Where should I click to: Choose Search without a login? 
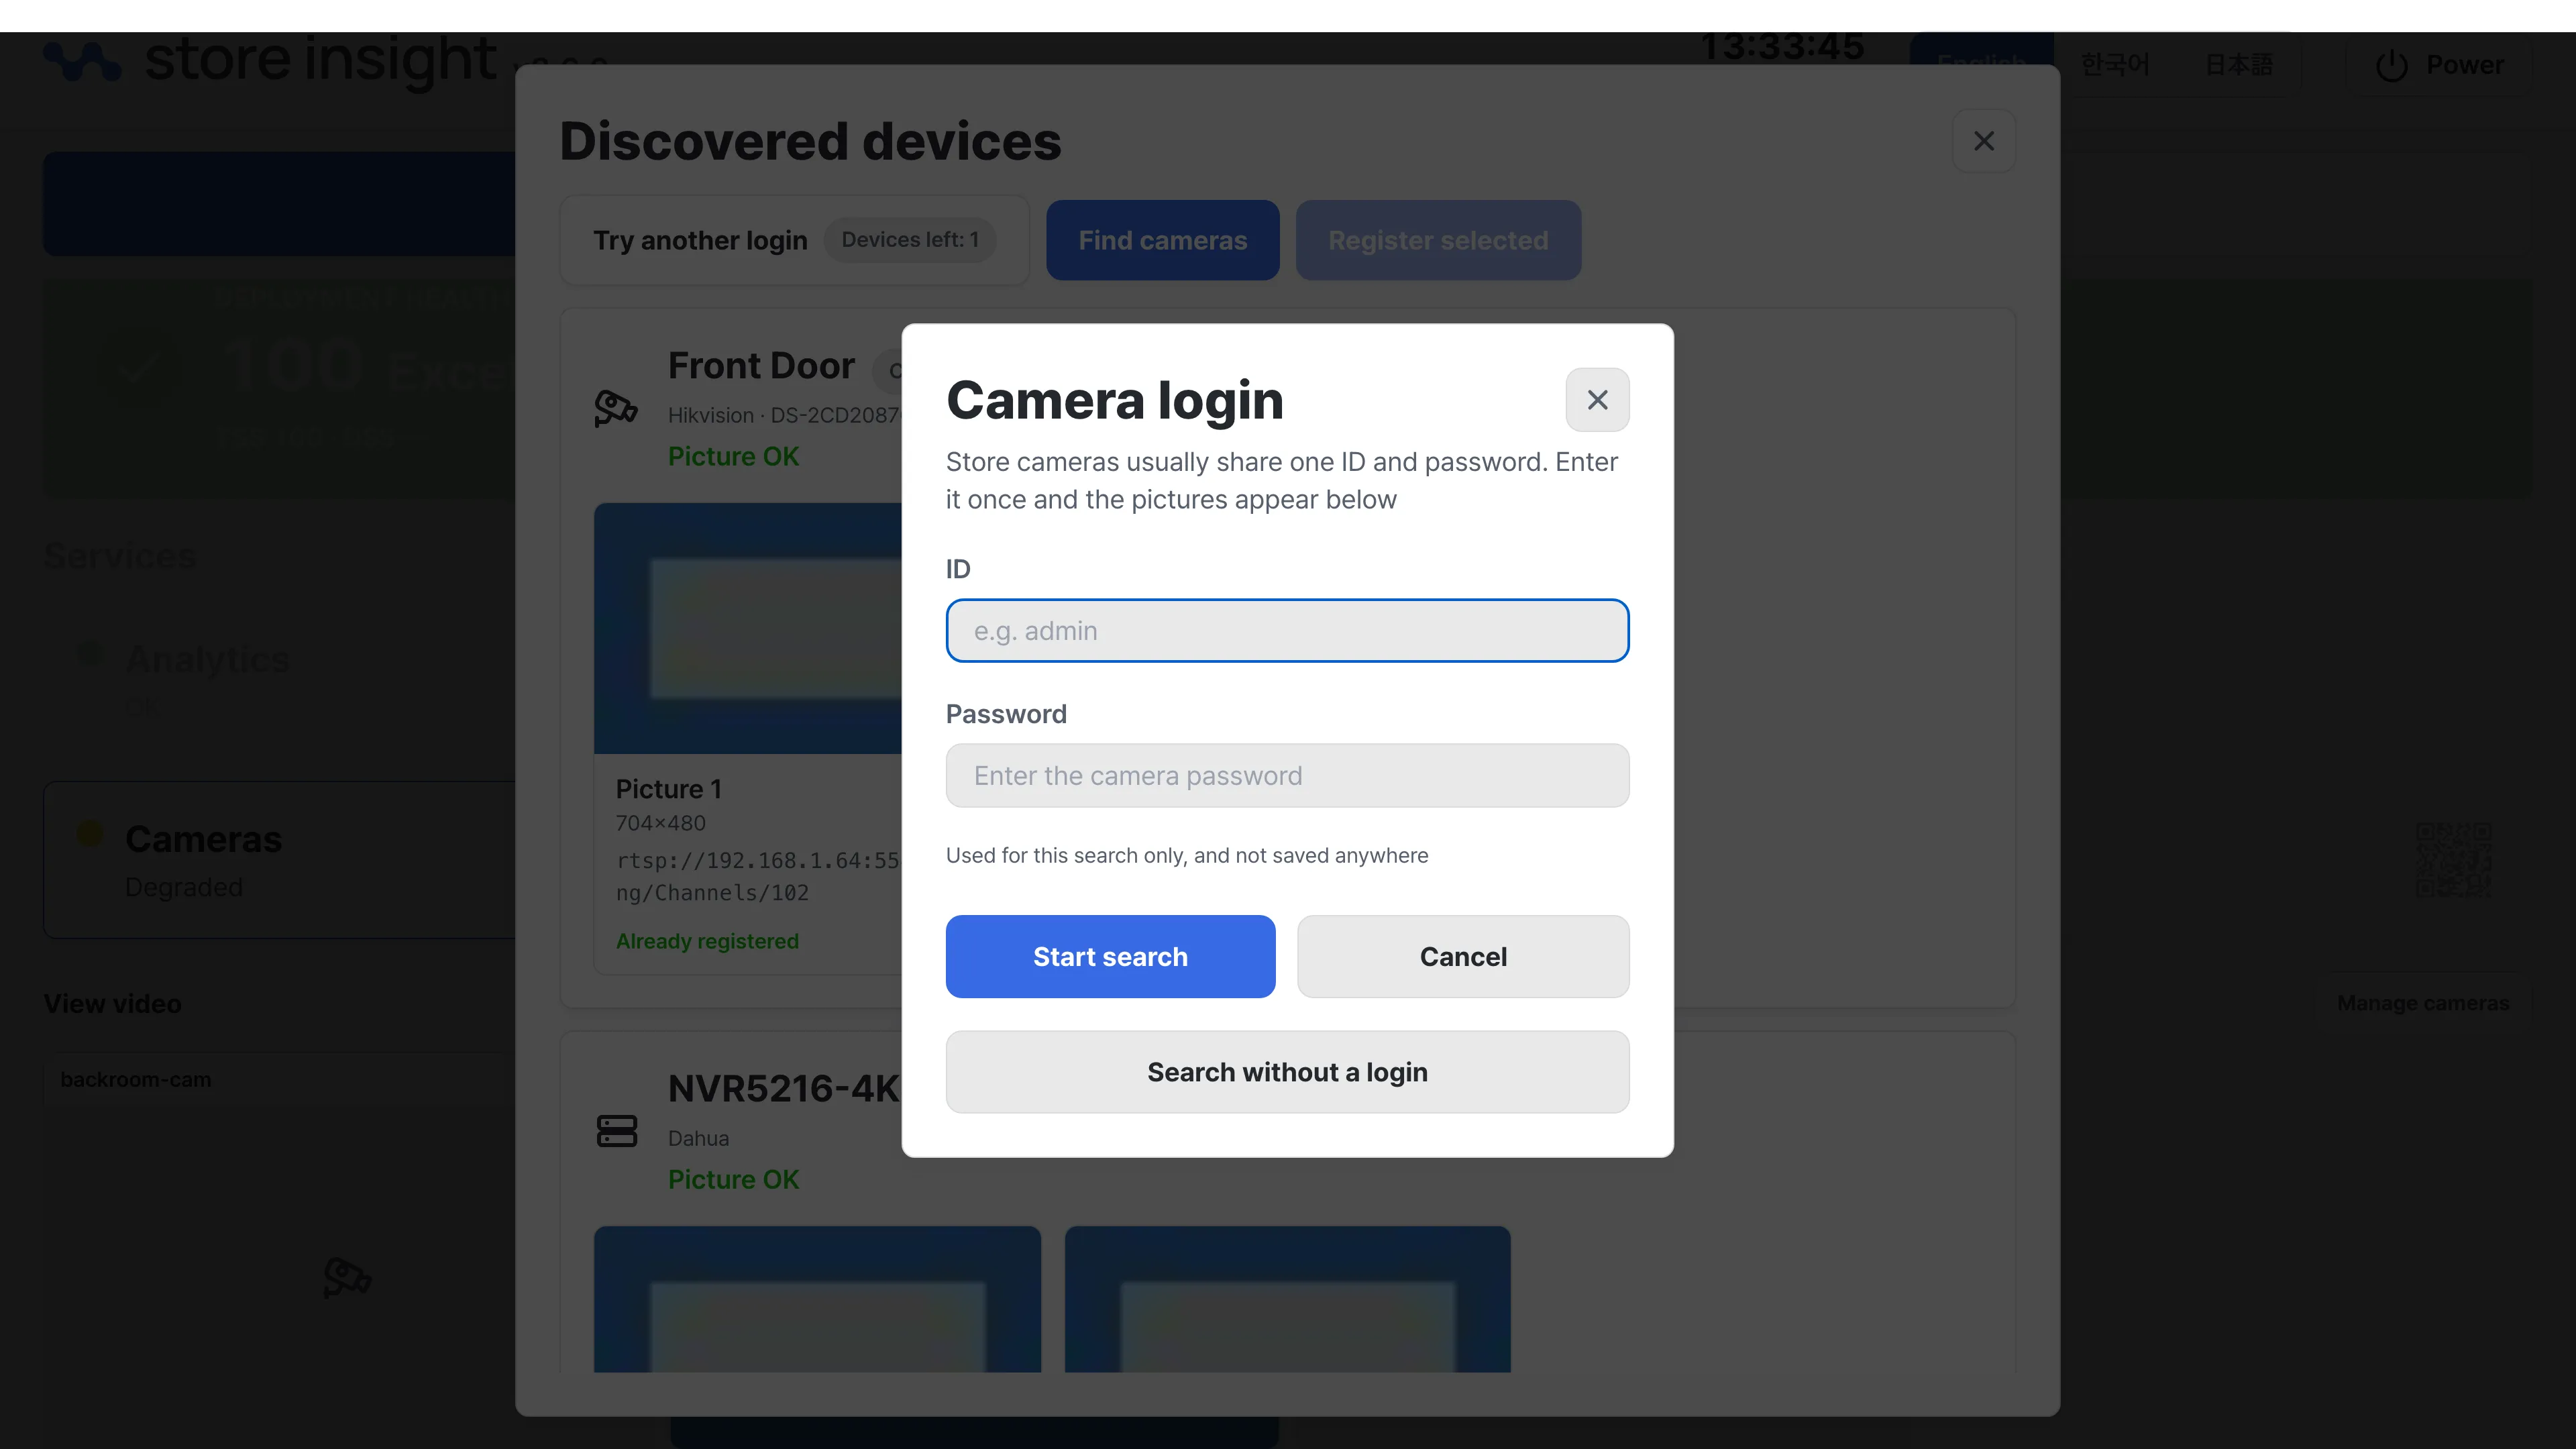pyautogui.click(x=1287, y=1072)
